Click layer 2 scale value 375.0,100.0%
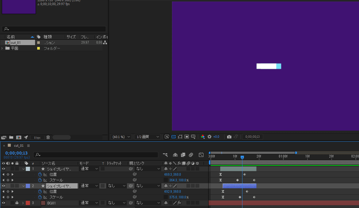Image resolution: width=359 pixels, height=208 pixels. (179, 197)
